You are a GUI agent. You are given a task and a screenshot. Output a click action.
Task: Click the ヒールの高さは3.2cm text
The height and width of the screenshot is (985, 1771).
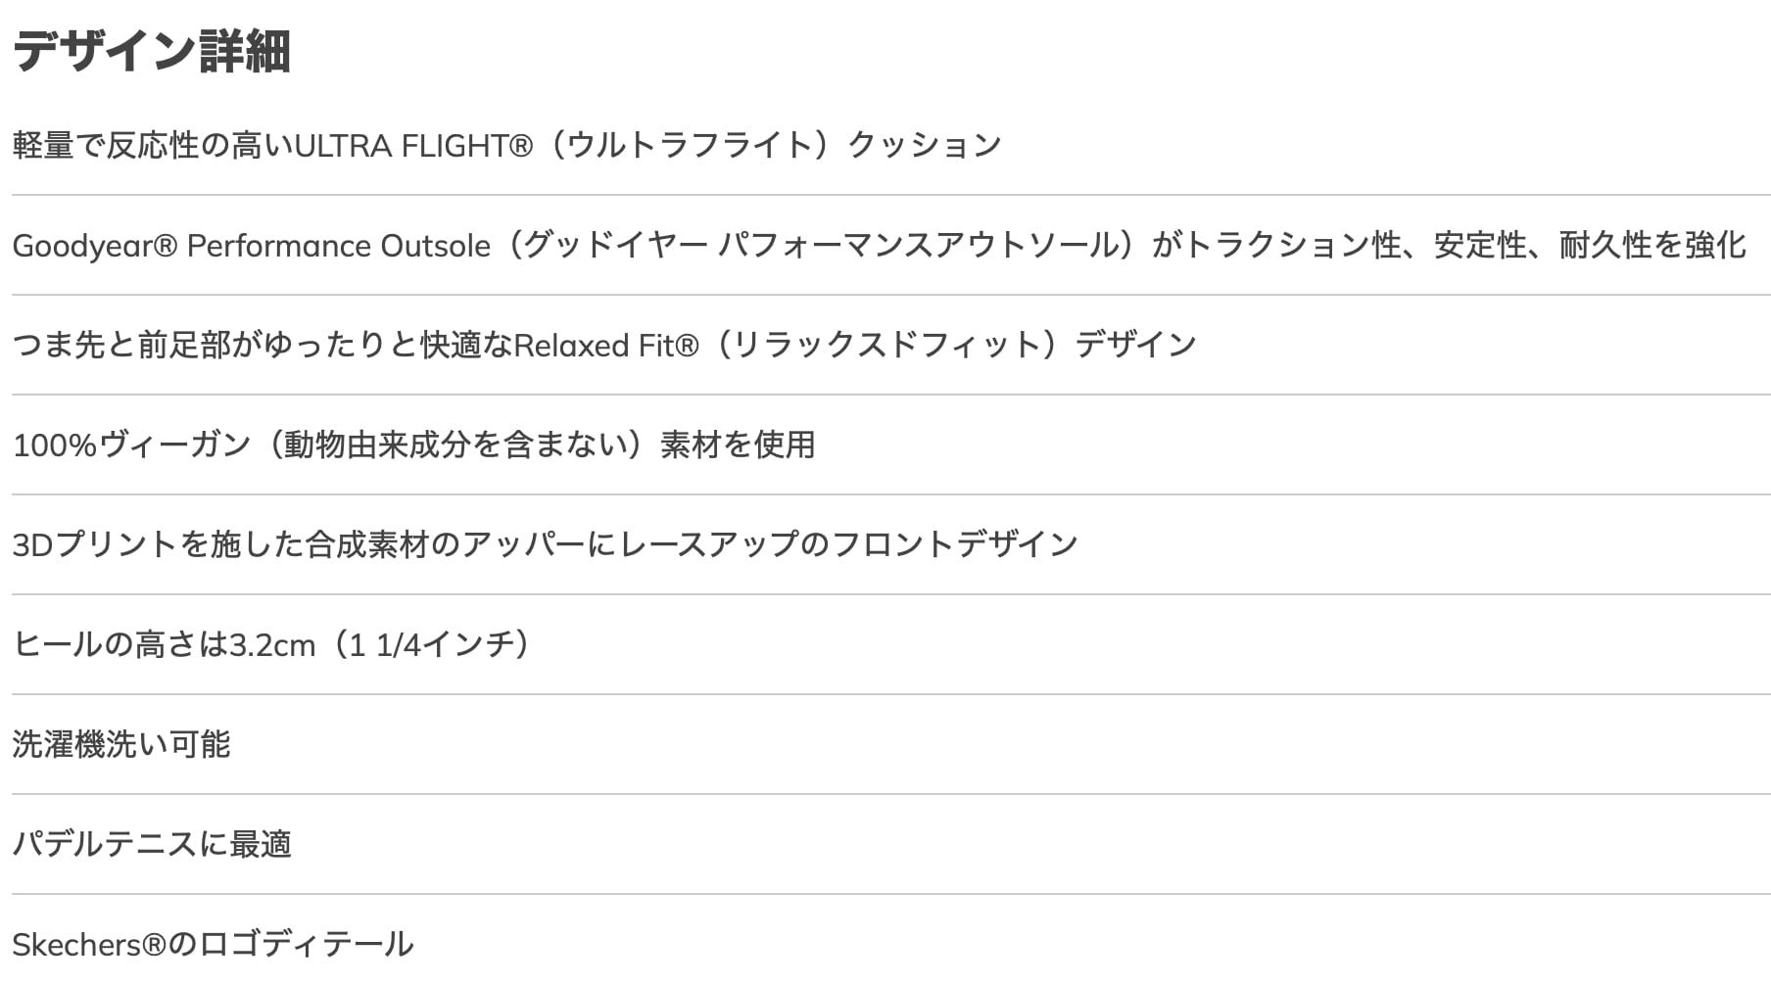[164, 645]
